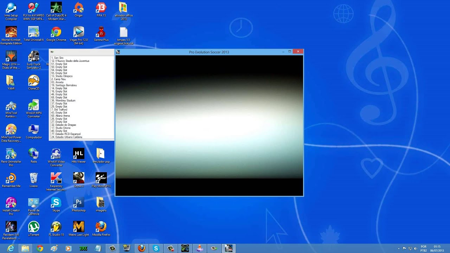Open the emulador psp folder

[101, 156]
